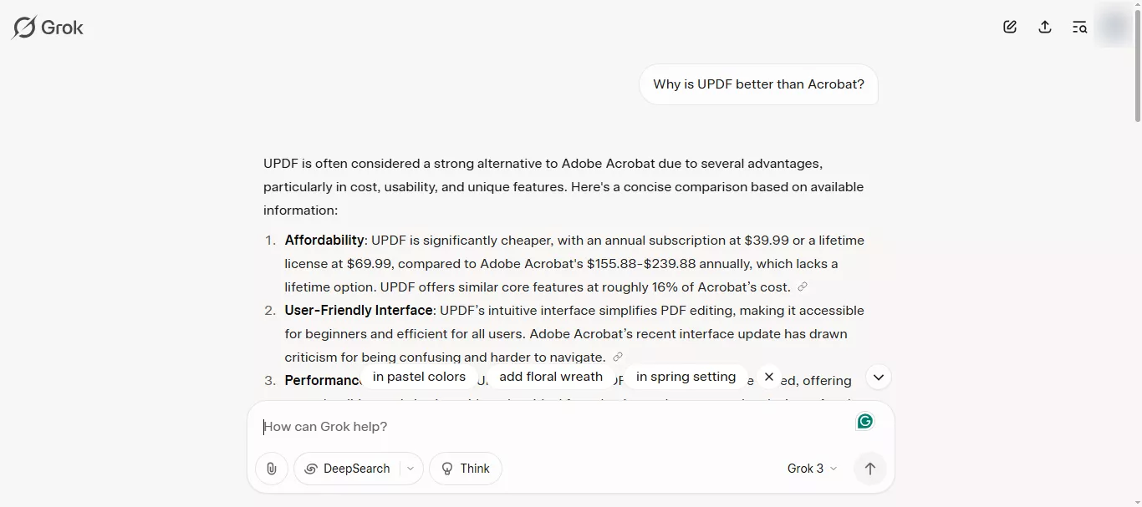Click the scroll-to-bottom chevron button
1142x507 pixels.
(879, 377)
